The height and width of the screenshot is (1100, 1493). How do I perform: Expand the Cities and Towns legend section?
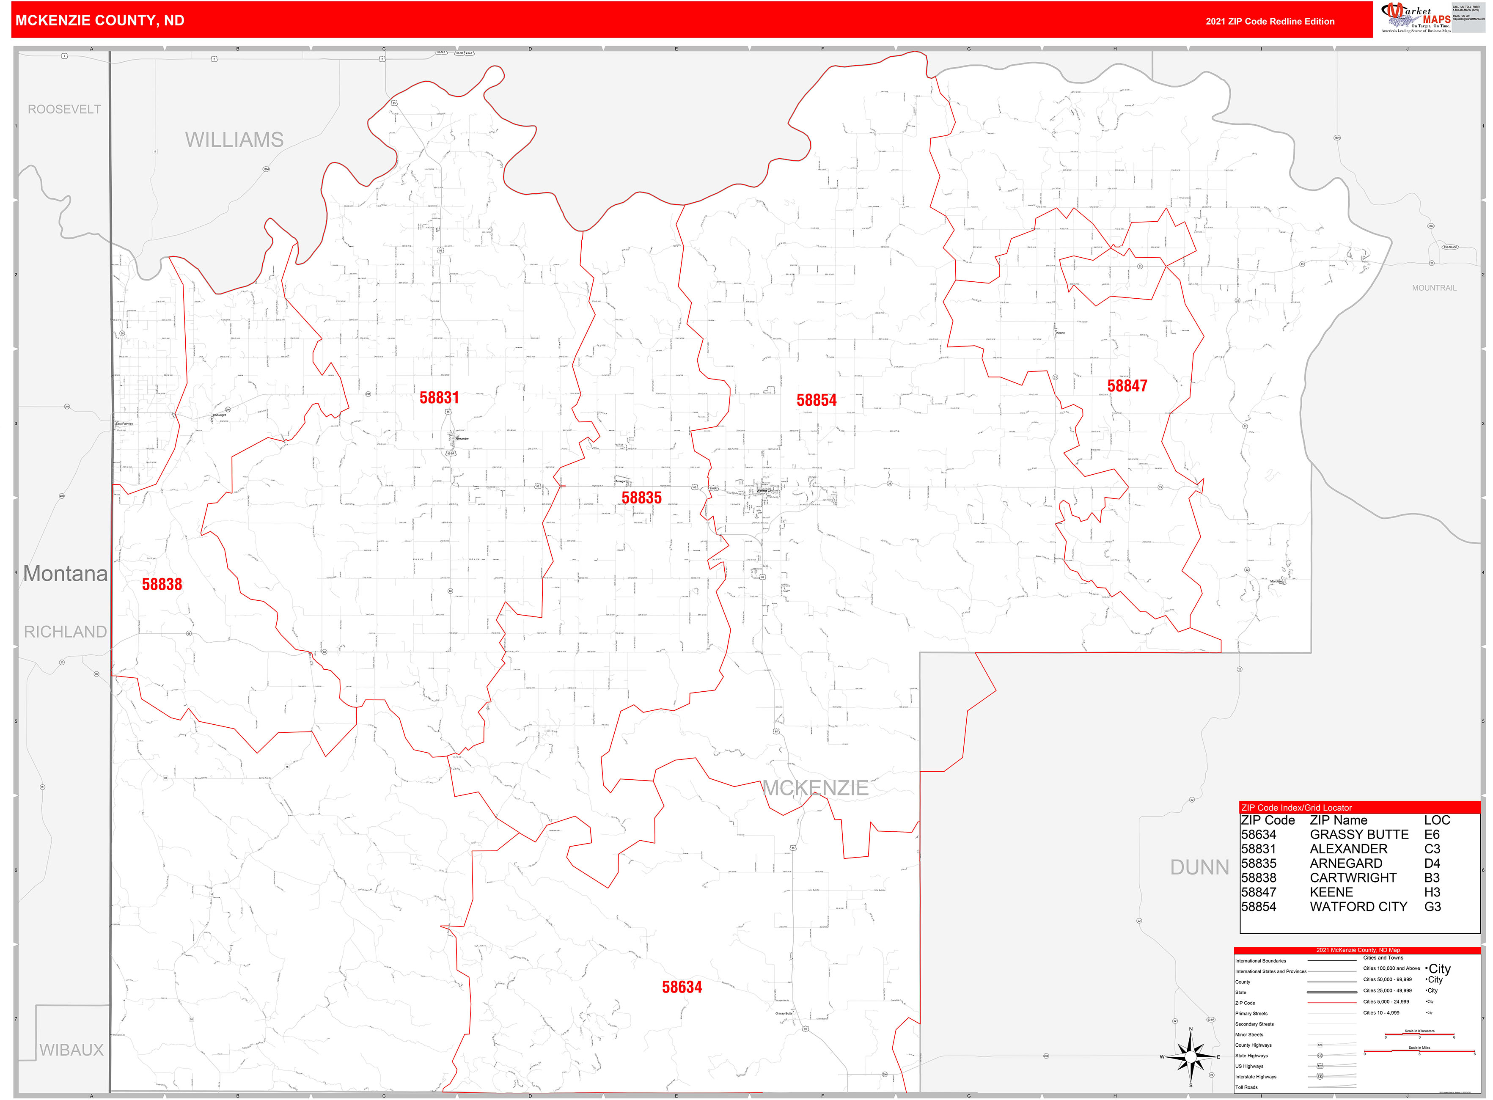(x=1384, y=958)
